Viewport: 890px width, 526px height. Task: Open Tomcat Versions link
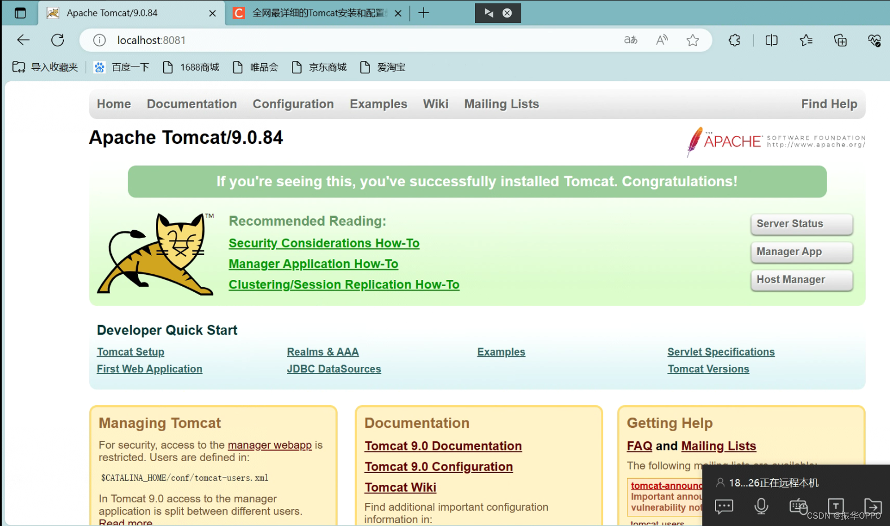click(708, 369)
